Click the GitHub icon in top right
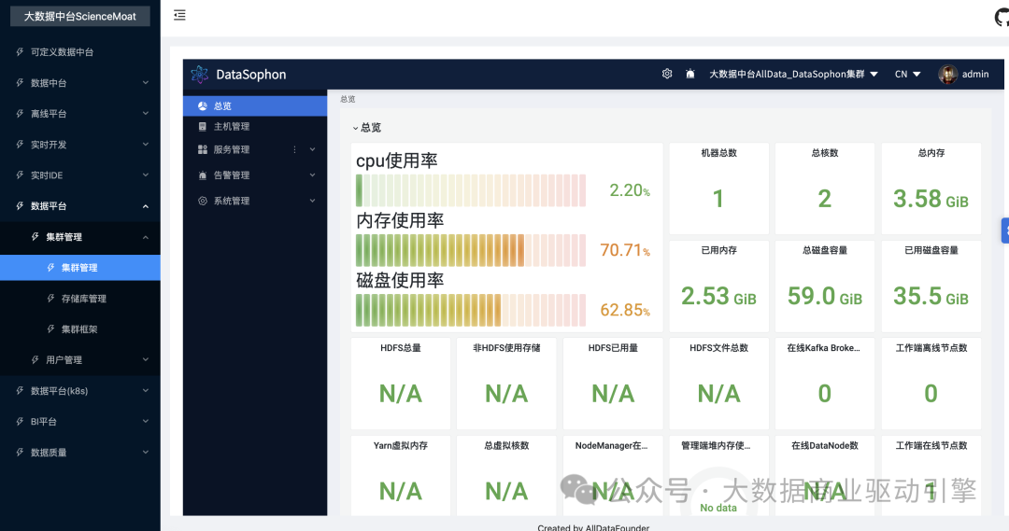Image resolution: width=1009 pixels, height=531 pixels. tap(1002, 17)
